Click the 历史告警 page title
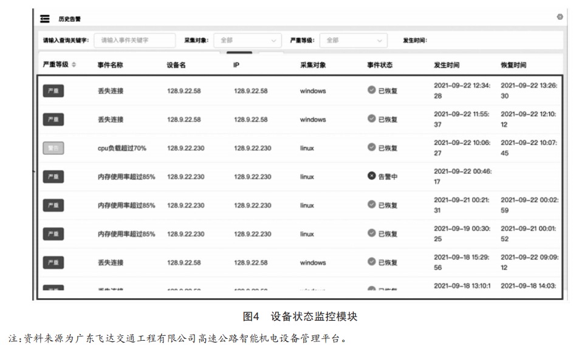576x345 pixels. (x=69, y=18)
